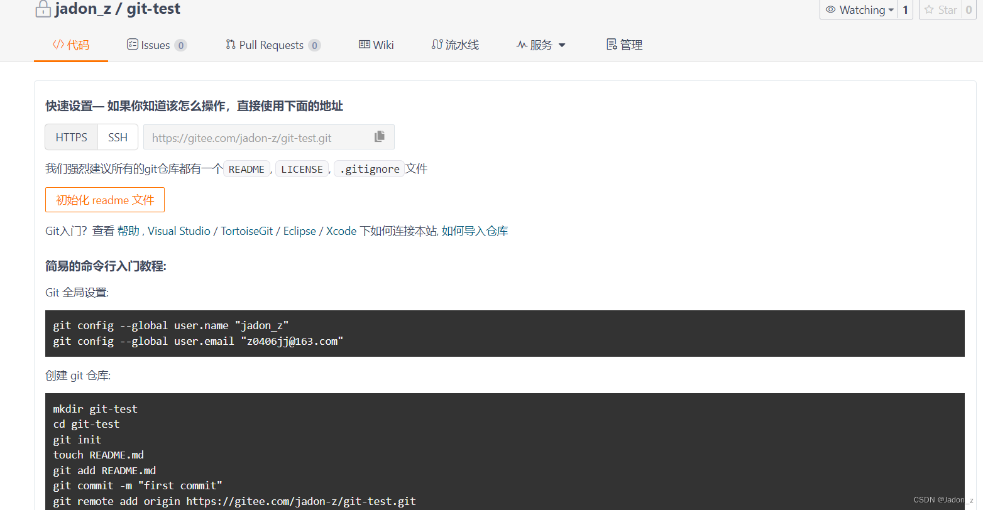Viewport: 983px width, 510px height.
Task: Click the 'git remote add origin' command line
Action: pyautogui.click(x=234, y=501)
